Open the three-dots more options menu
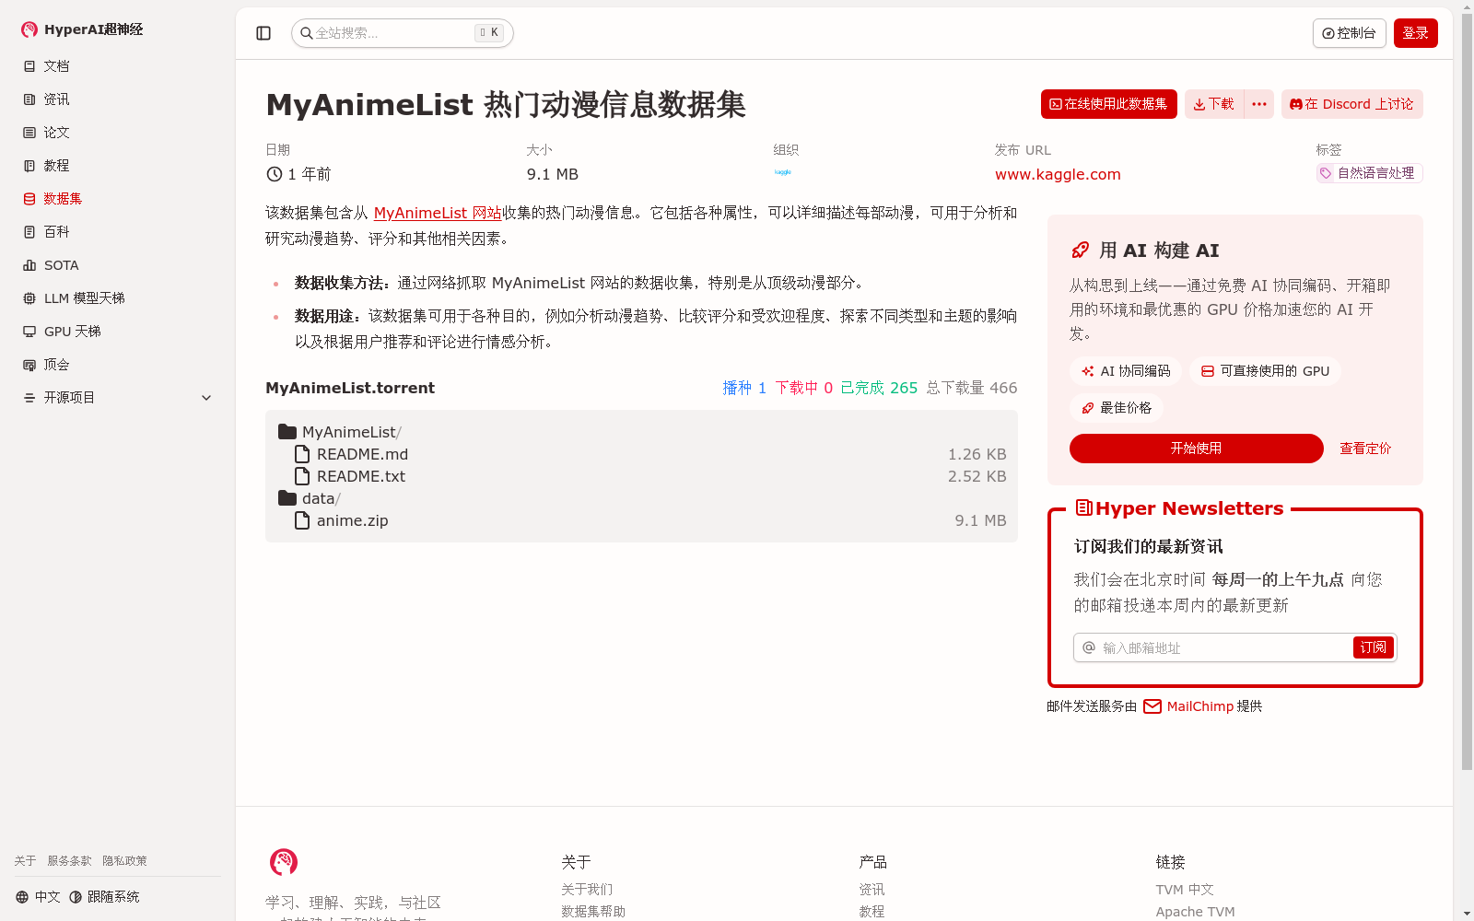This screenshot has width=1474, height=921. (1258, 104)
